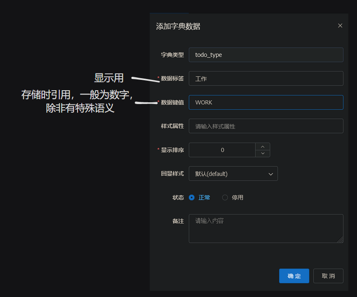This screenshot has width=357, height=297.
Task: Click the 数据标签 required field label
Action: [x=172, y=79]
